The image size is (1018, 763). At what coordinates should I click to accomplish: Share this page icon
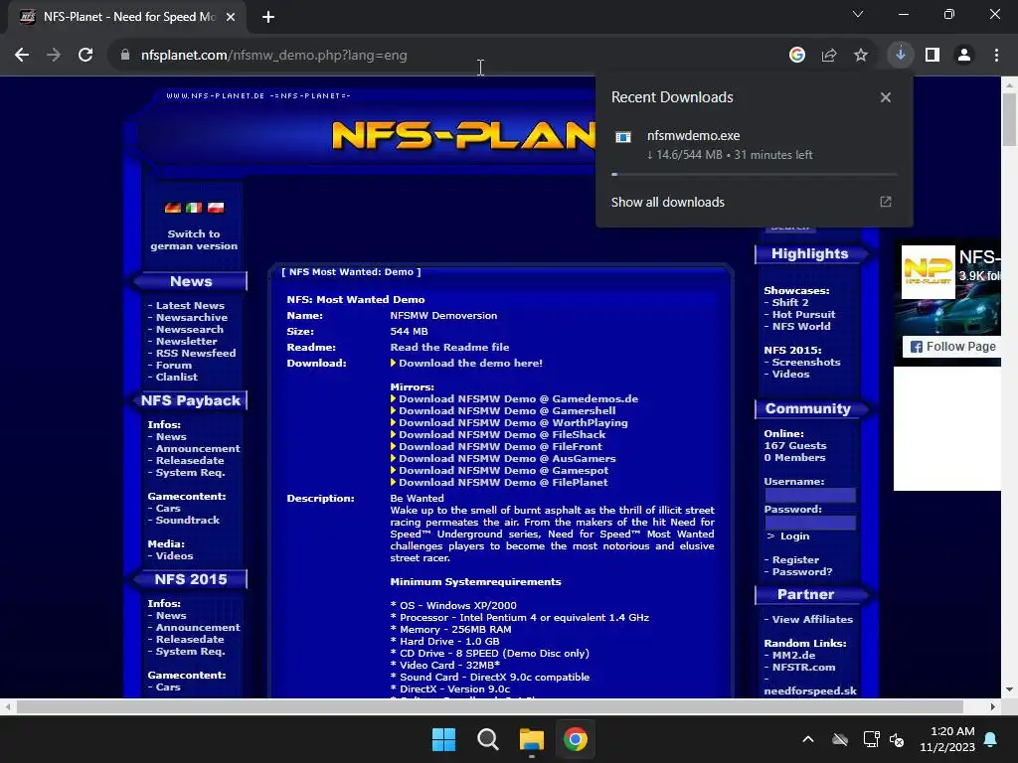829,56
